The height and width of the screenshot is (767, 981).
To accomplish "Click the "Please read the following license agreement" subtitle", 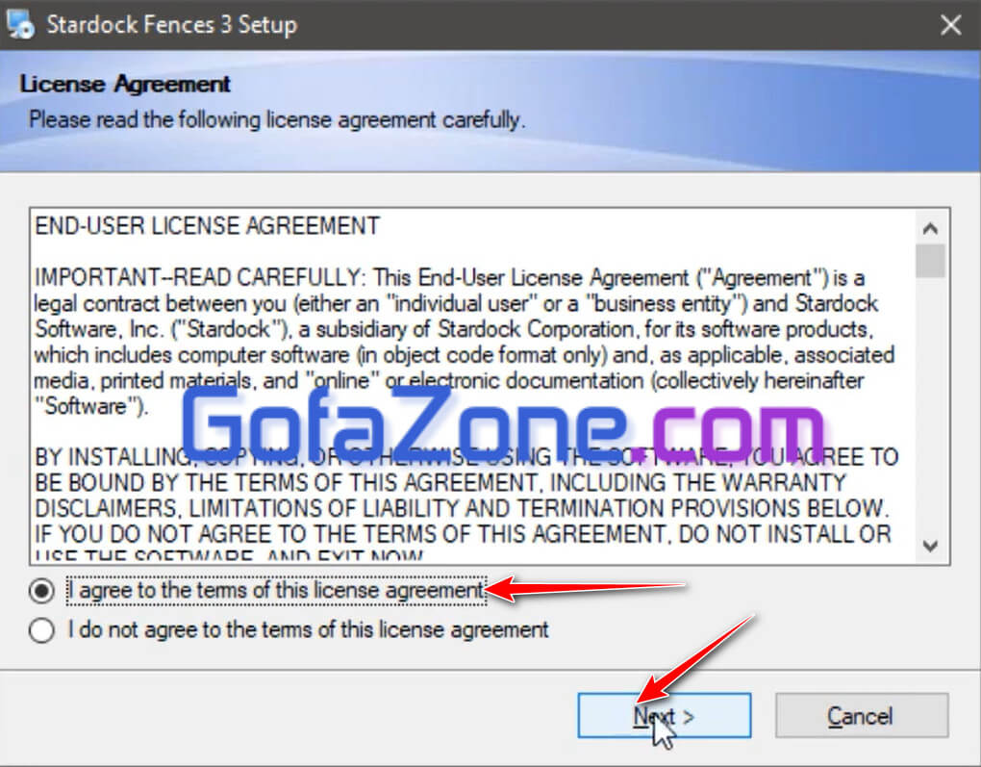I will [x=277, y=119].
